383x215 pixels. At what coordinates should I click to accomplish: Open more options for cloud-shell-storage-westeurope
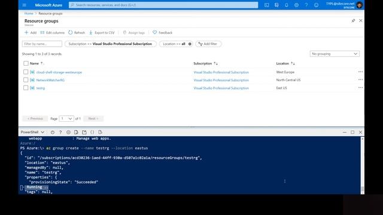(x=360, y=72)
